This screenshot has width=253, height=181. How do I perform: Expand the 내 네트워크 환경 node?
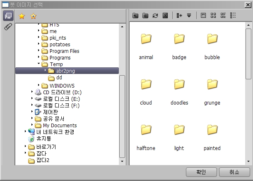point(25,131)
